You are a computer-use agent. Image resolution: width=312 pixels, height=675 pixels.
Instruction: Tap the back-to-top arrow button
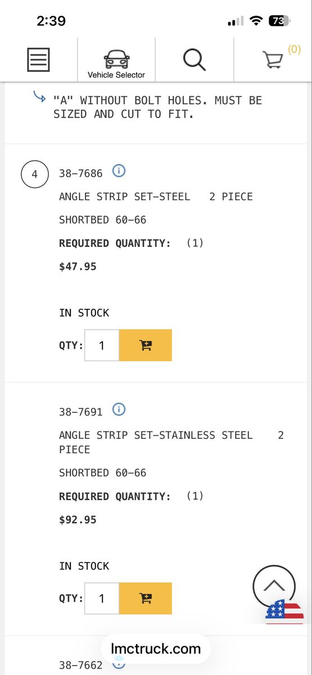tap(274, 586)
